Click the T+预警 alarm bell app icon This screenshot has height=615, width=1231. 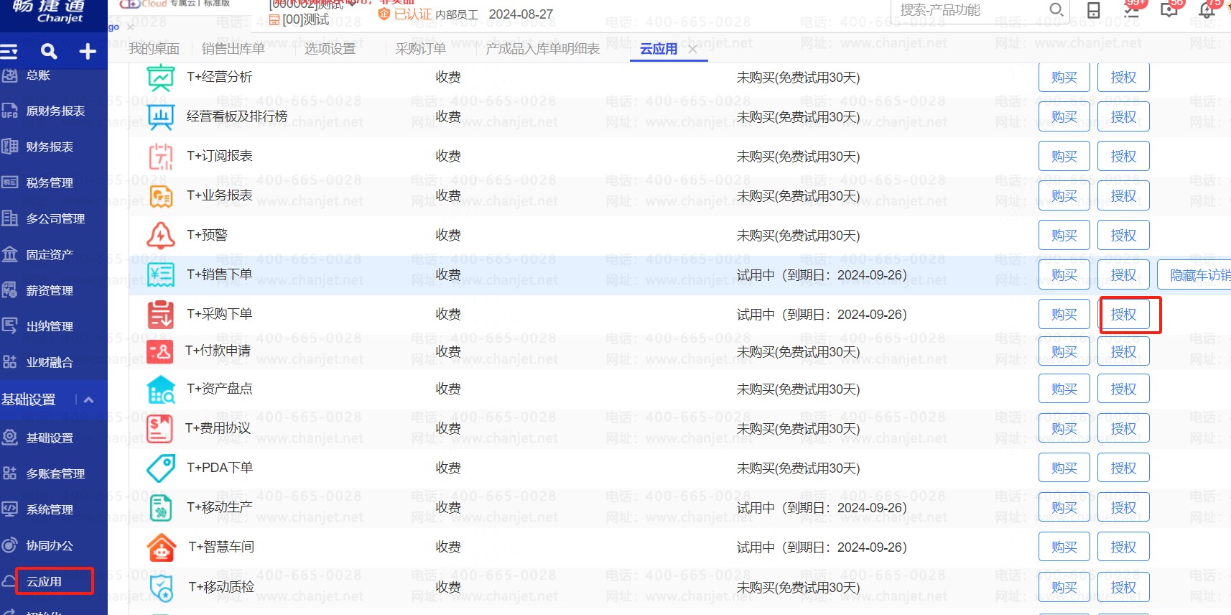[x=161, y=236]
